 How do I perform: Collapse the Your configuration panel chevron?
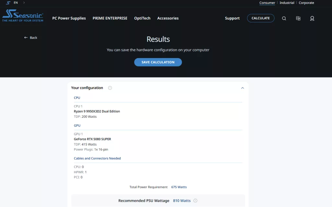tap(243, 88)
